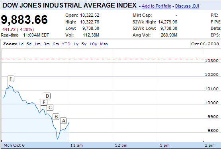Click news marker D on chart

pos(47,96)
